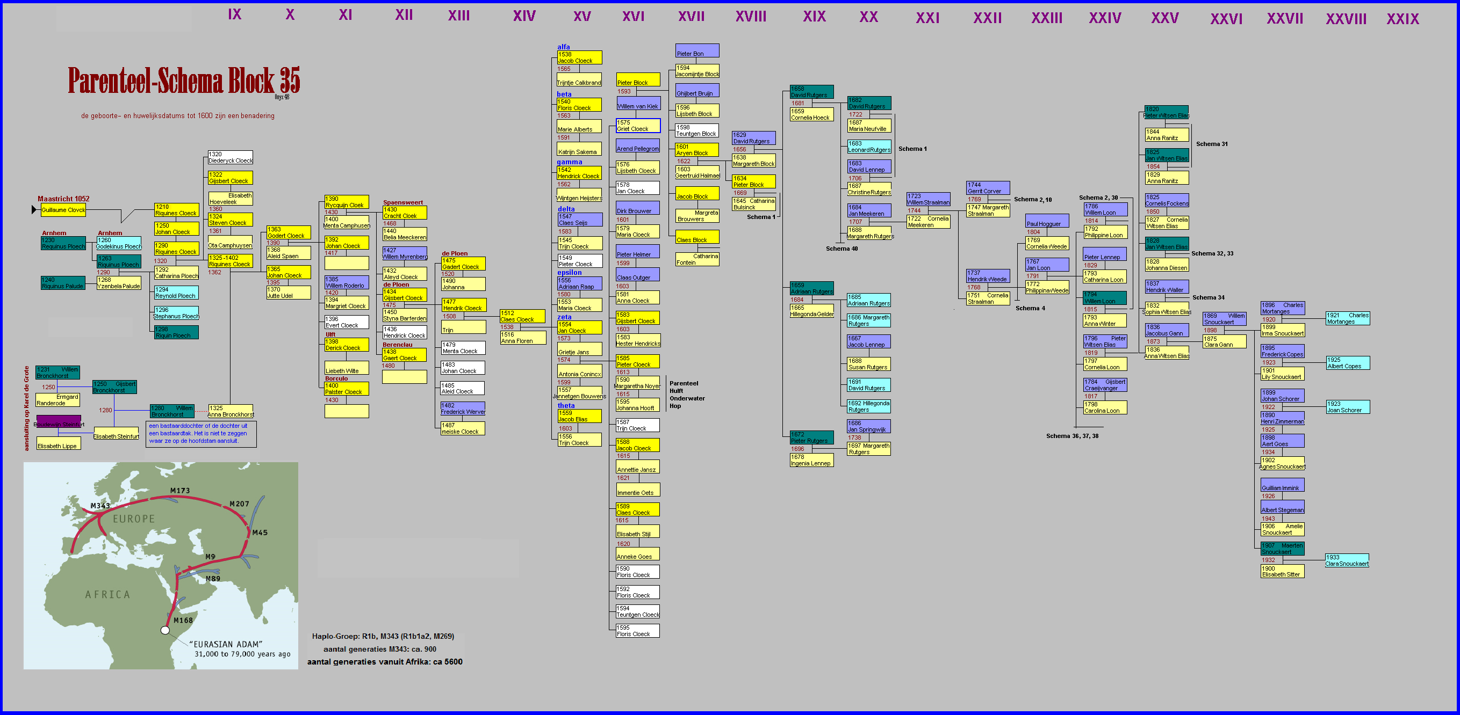Image resolution: width=1460 pixels, height=715 pixels.
Task: Click the Schema 31 label
Action: pos(1211,144)
